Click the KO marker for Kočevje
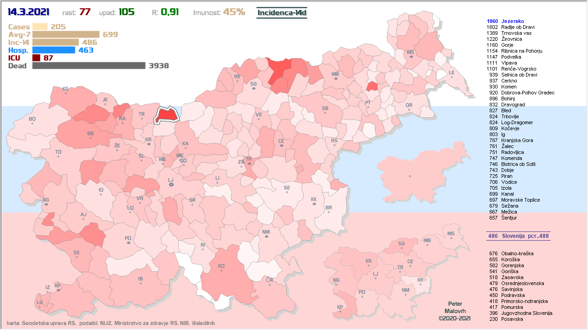The image size is (588, 330). point(221,270)
